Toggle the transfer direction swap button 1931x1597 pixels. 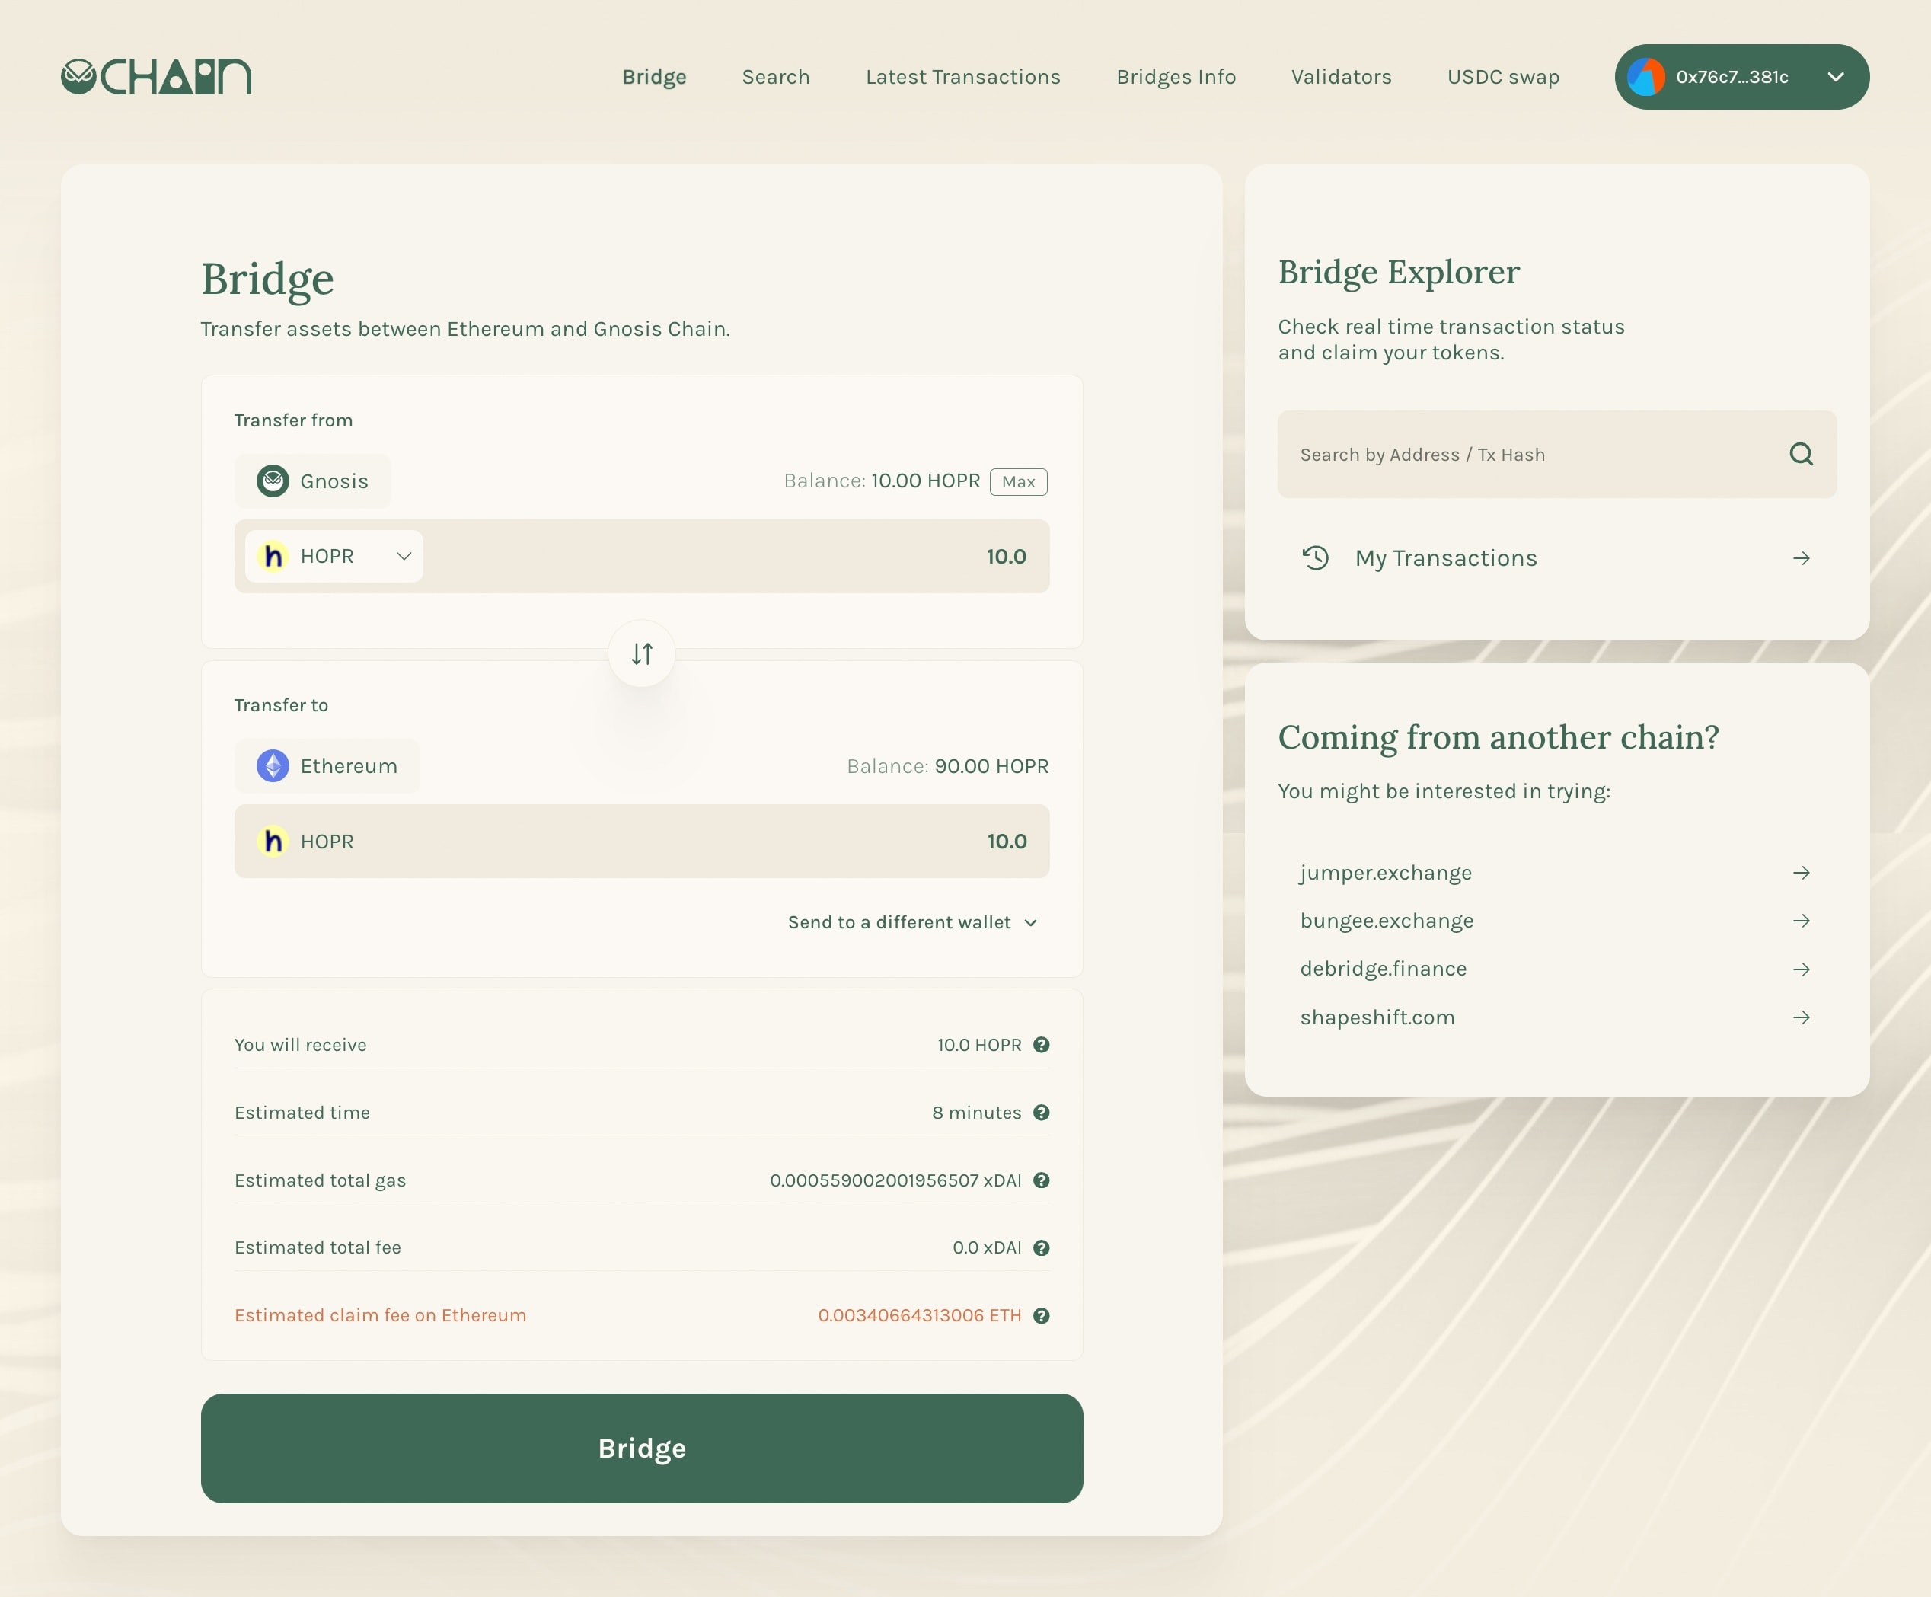click(642, 653)
